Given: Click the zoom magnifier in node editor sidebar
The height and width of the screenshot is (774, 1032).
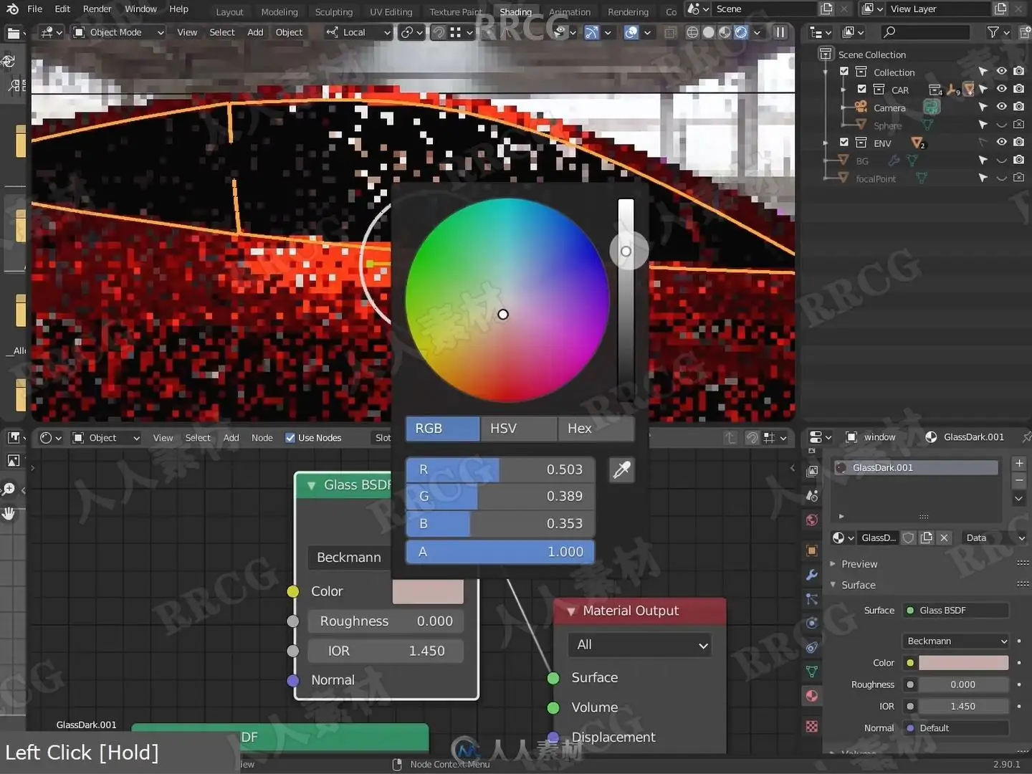Looking at the screenshot, I should point(9,489).
